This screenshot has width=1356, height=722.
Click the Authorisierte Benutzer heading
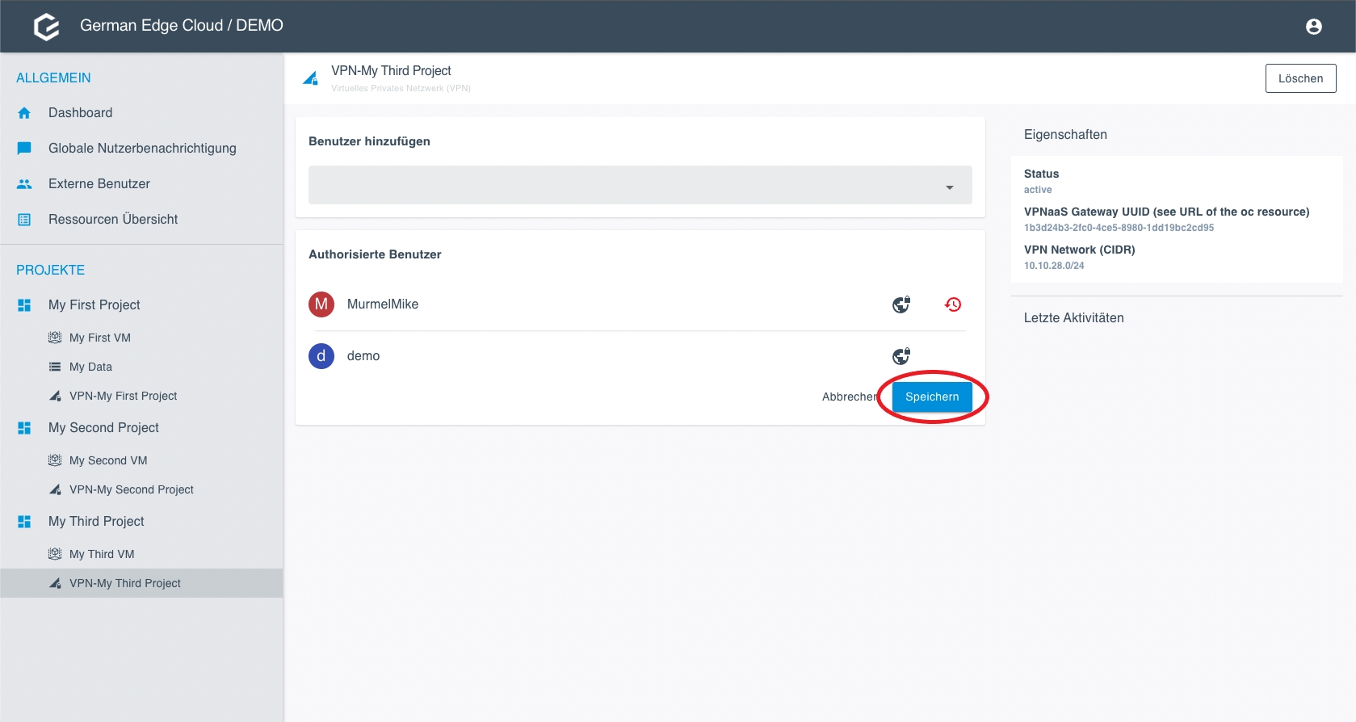point(375,254)
